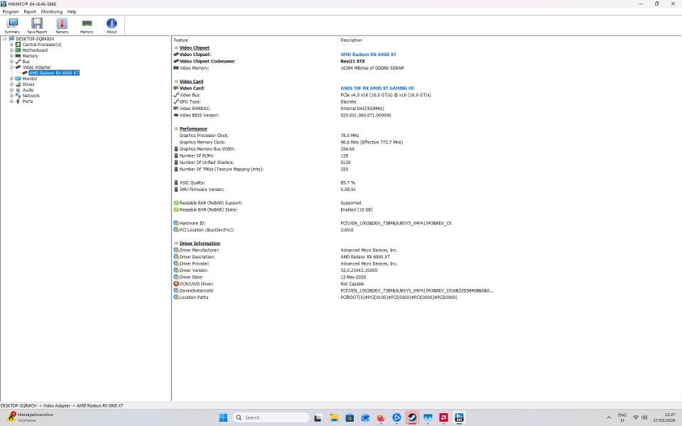Click the Driver Version 32.0.21043.10005 value
682x426 pixels.
[359, 271]
